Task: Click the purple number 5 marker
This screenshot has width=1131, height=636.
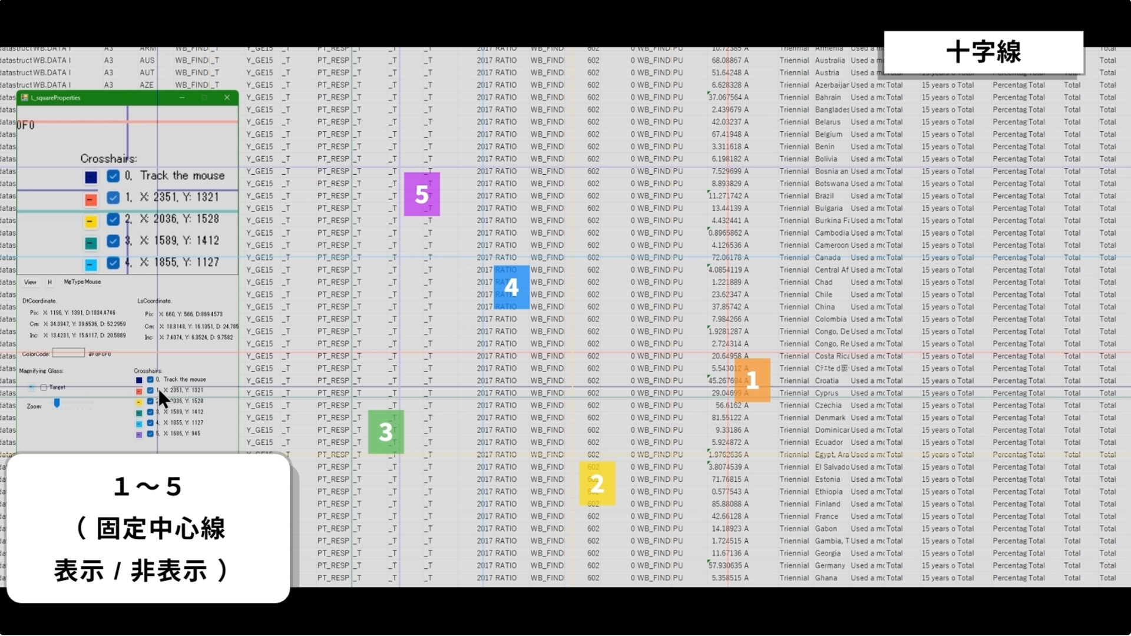Action: (x=422, y=194)
